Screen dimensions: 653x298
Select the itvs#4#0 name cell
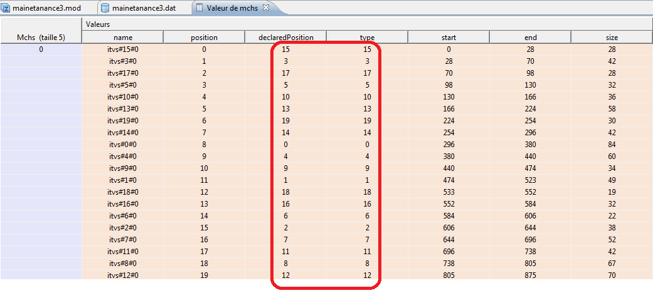pyautogui.click(x=122, y=157)
